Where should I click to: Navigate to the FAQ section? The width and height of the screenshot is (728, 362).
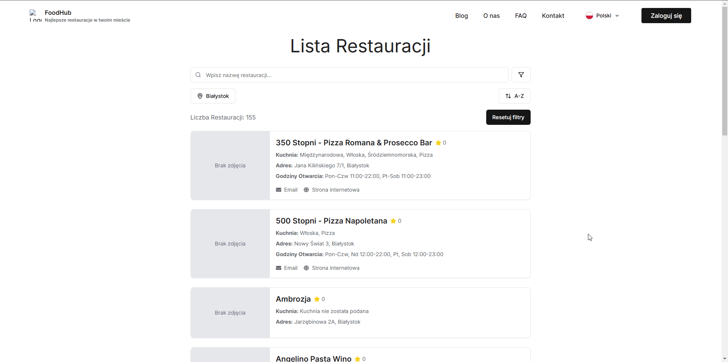(520, 16)
